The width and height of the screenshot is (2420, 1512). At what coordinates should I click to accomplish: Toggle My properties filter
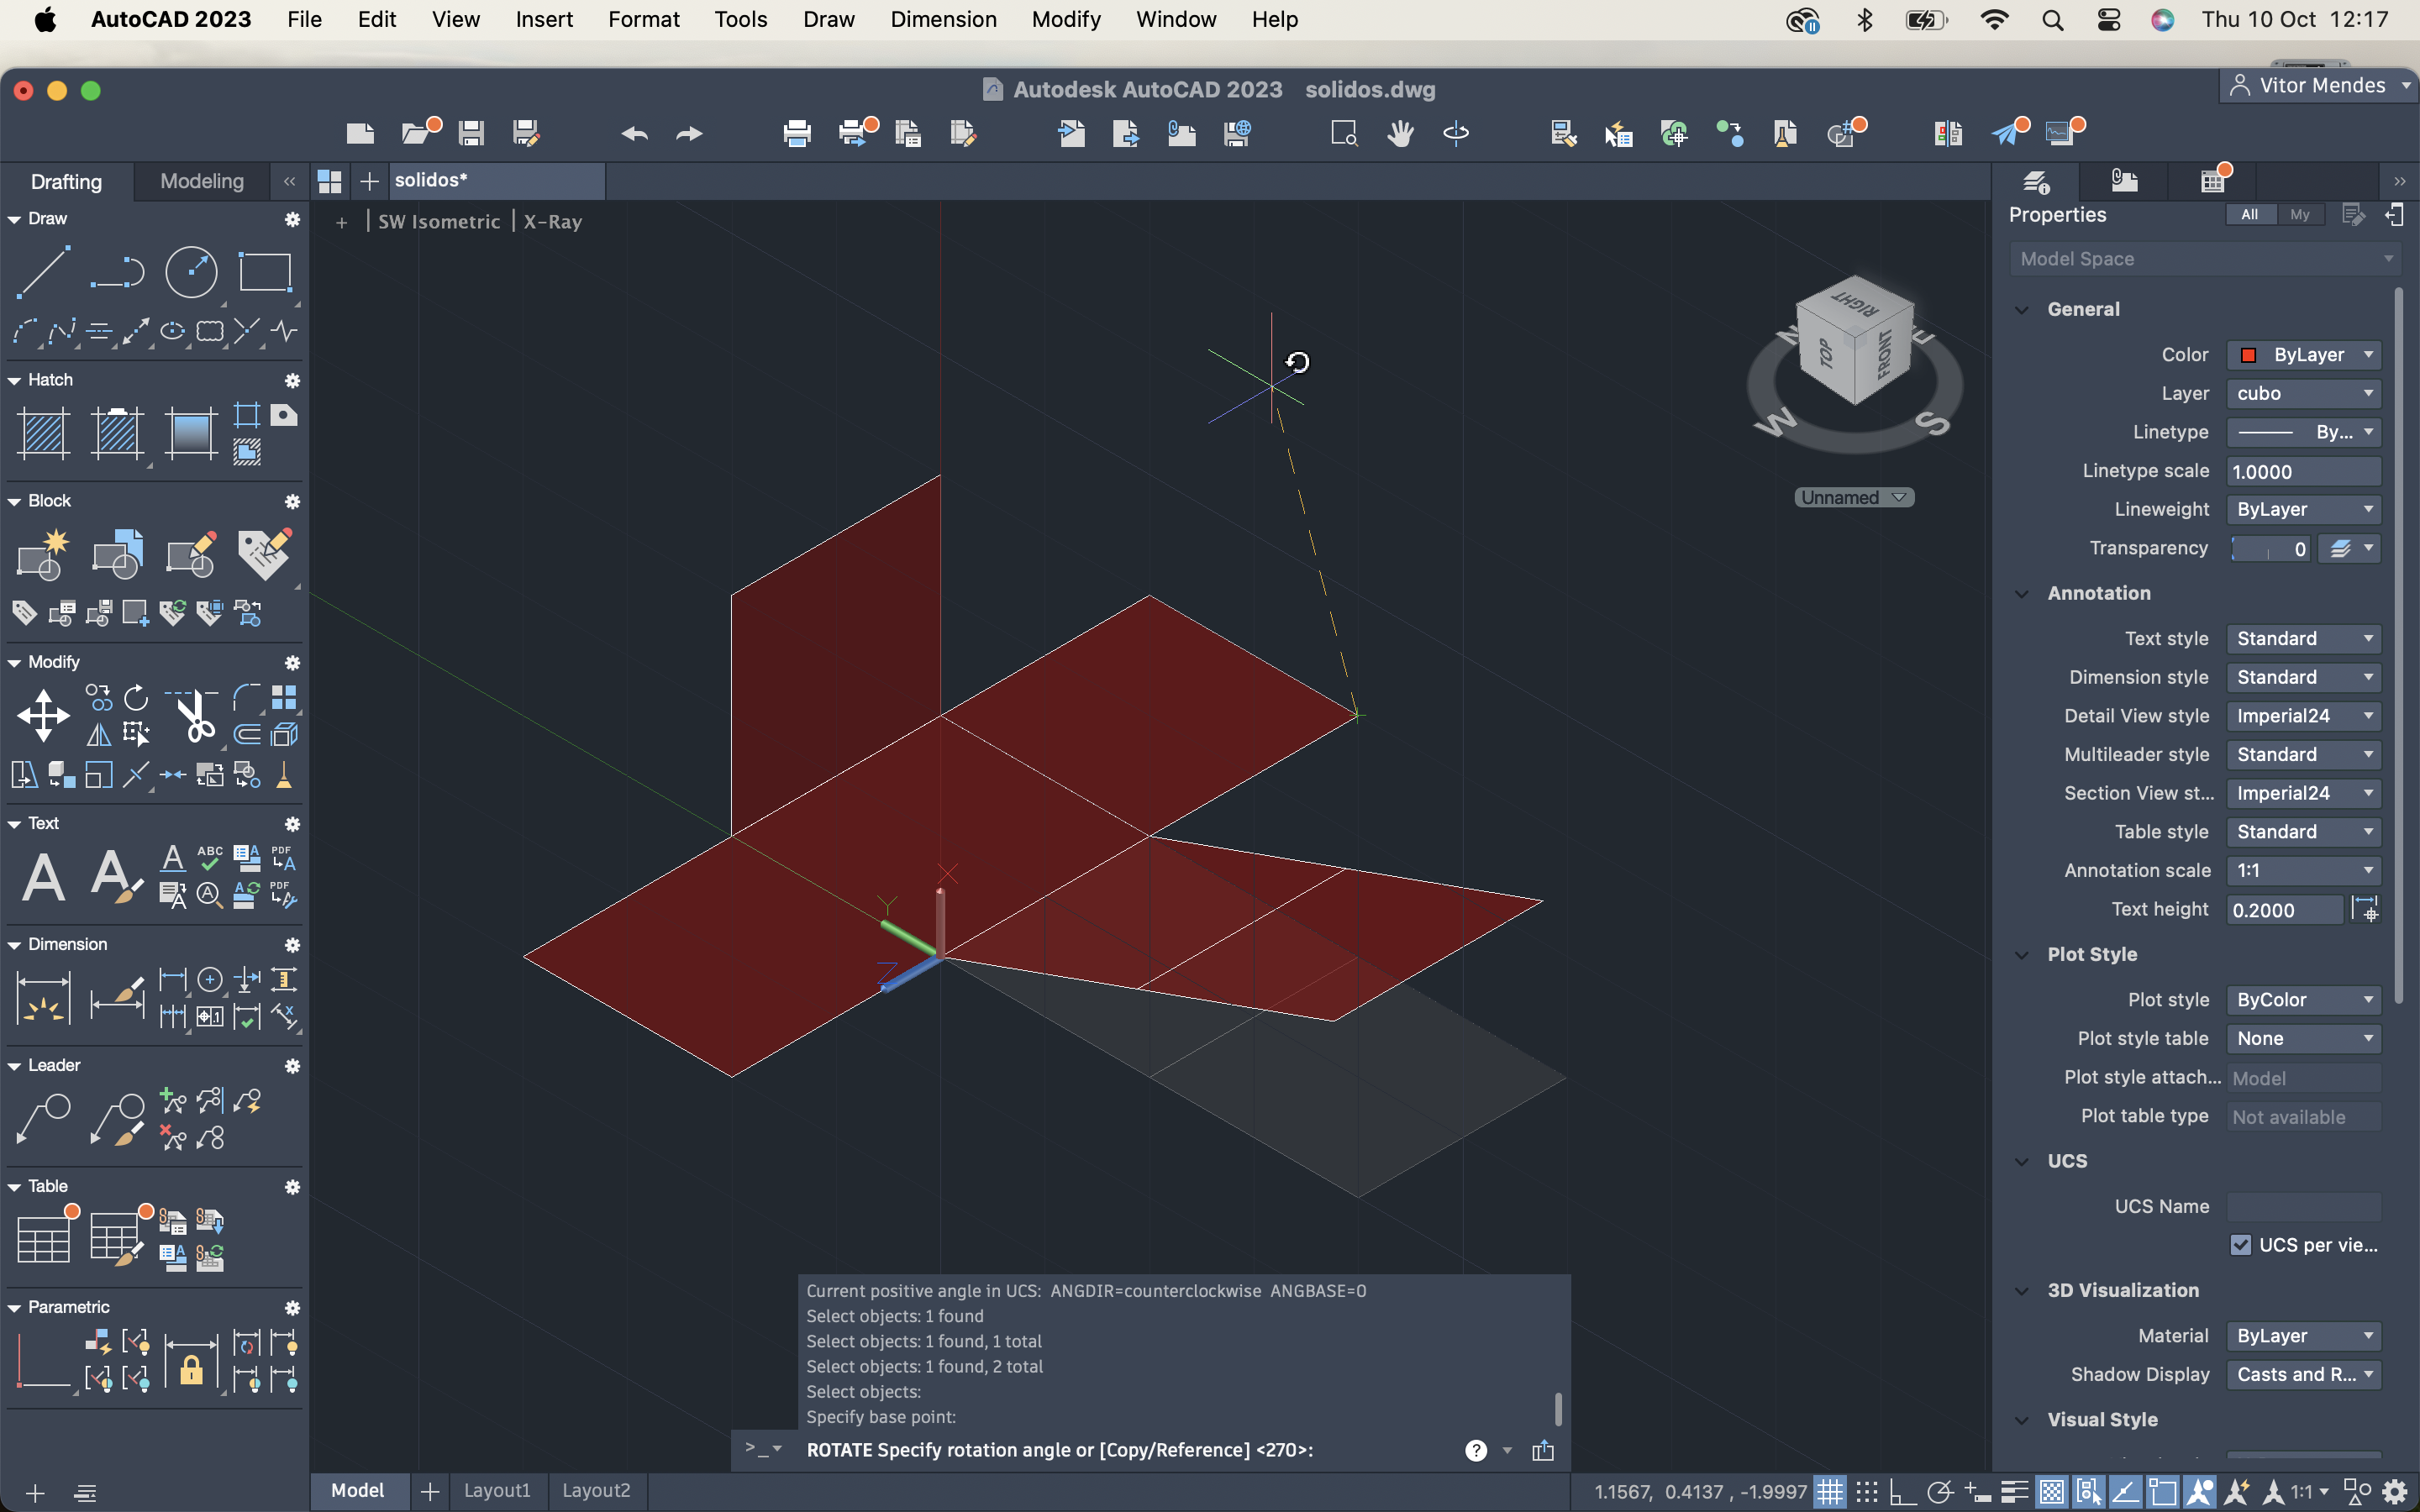click(2299, 214)
